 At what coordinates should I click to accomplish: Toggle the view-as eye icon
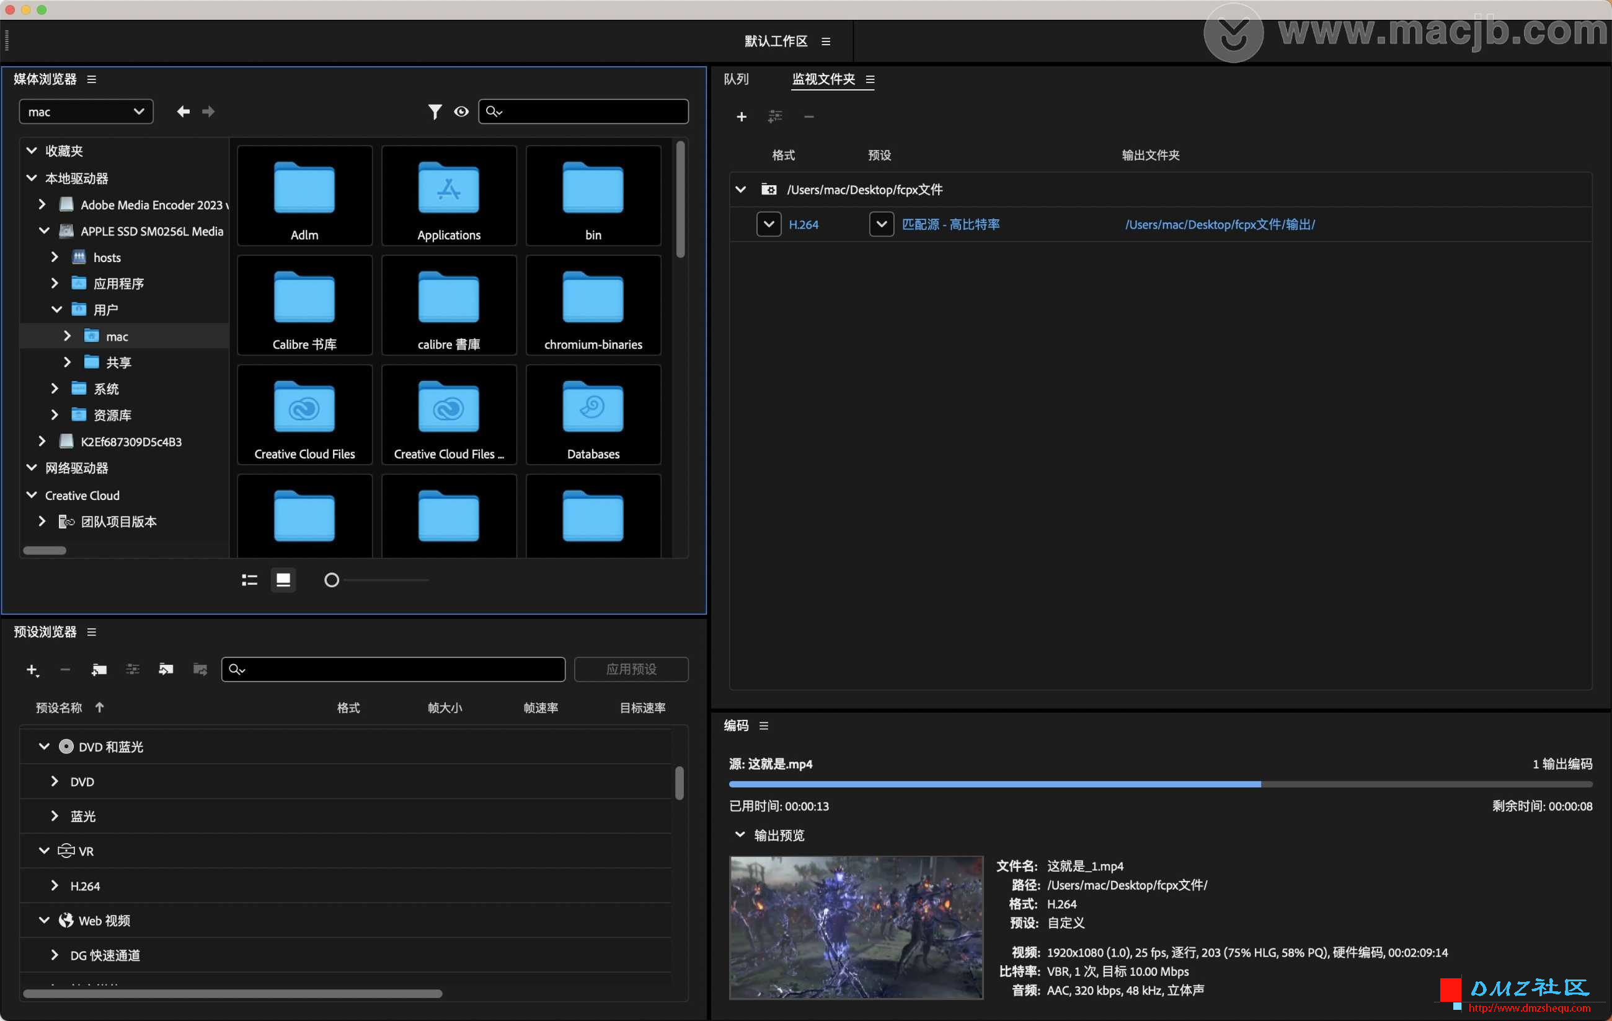461,111
